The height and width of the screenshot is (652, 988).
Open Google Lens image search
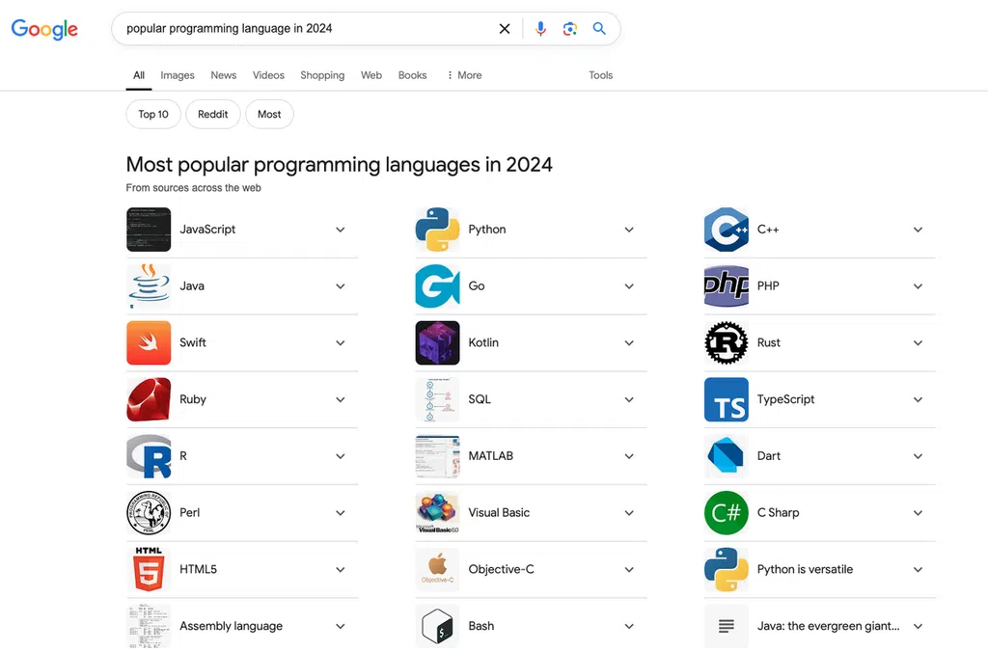coord(569,29)
